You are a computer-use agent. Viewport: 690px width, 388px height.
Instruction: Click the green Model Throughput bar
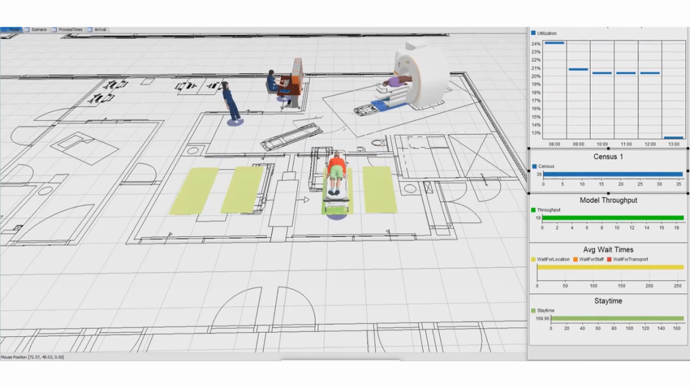tap(613, 218)
